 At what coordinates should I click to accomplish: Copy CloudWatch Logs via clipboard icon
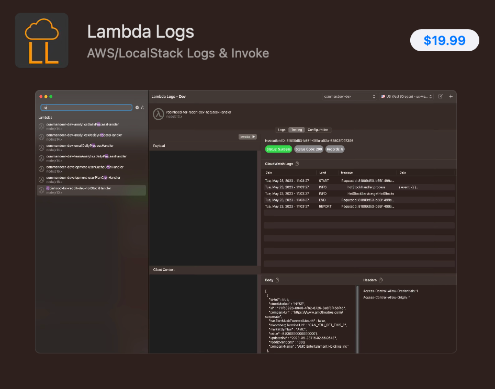(297, 164)
